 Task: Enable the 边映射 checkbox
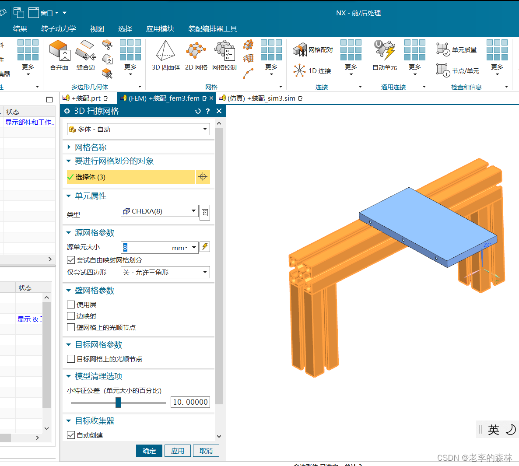71,316
